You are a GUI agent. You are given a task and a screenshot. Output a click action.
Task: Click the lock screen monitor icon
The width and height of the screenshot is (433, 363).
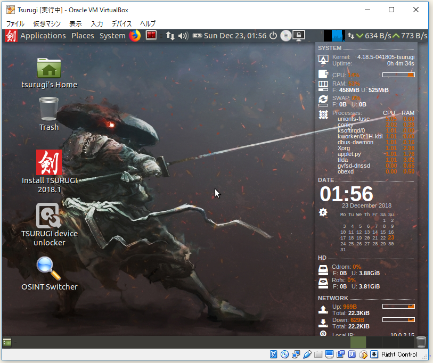(x=299, y=36)
